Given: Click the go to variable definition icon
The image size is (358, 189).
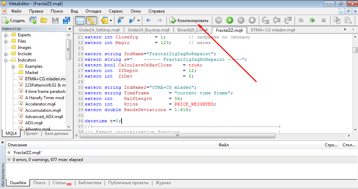Looking at the screenshot, I should point(121,20).
